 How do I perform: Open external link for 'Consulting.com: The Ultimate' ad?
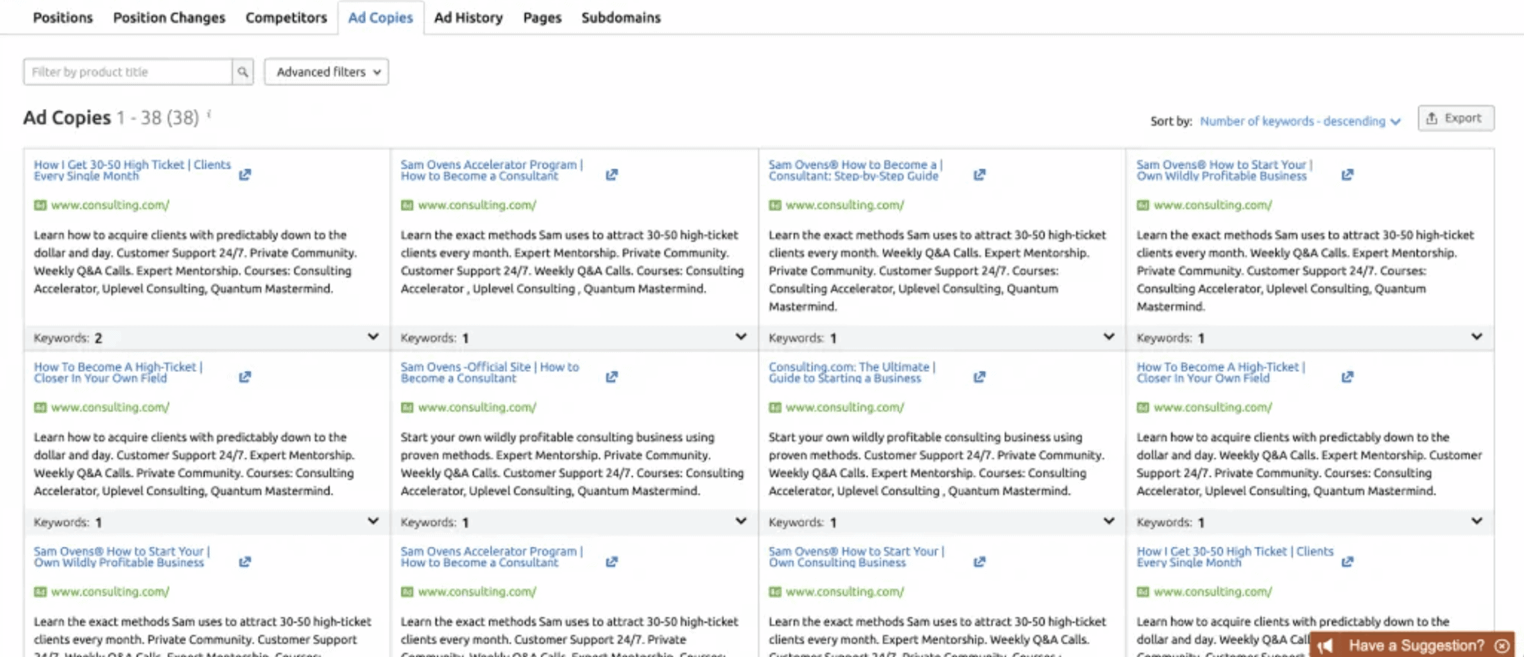click(979, 377)
